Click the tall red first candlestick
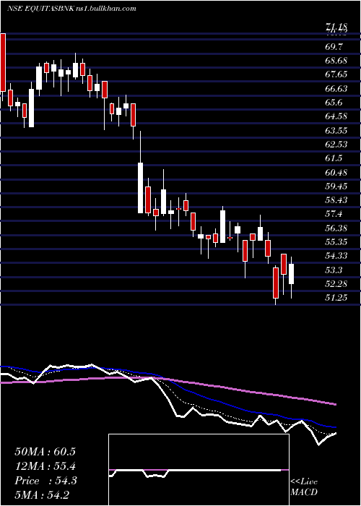The width and height of the screenshot is (361, 506). [3, 62]
